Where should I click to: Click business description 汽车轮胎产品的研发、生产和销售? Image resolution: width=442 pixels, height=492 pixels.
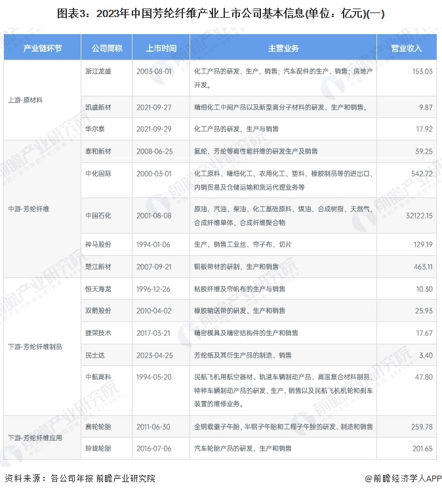[x=243, y=449]
